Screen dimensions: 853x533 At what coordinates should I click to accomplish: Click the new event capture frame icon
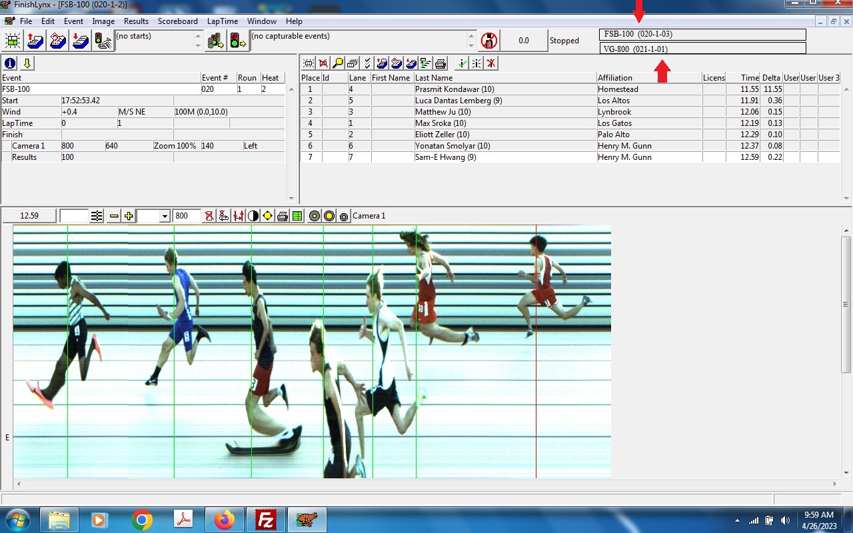coord(12,41)
